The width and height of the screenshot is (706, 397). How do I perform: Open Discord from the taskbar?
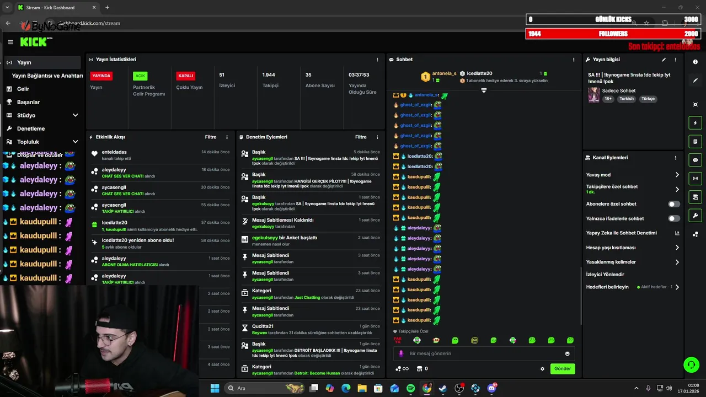pos(491,388)
